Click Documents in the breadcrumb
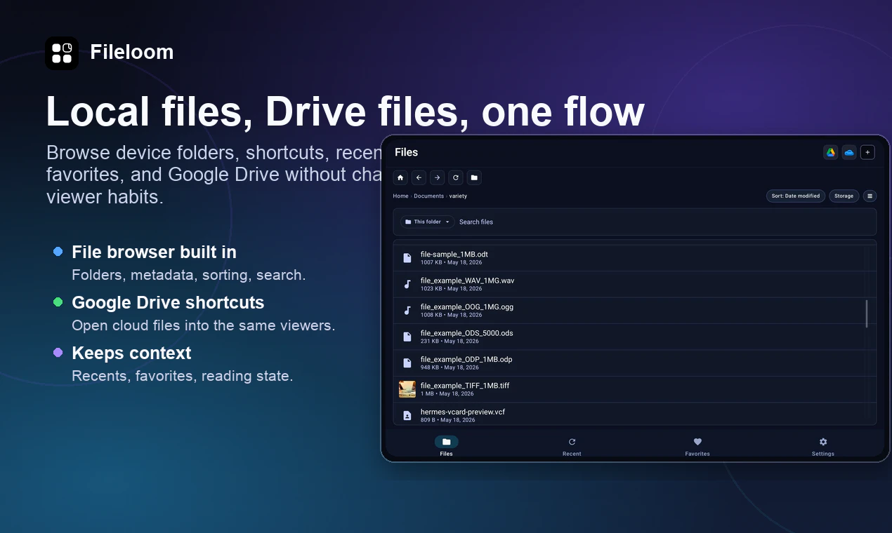The width and height of the screenshot is (892, 533). click(x=428, y=196)
